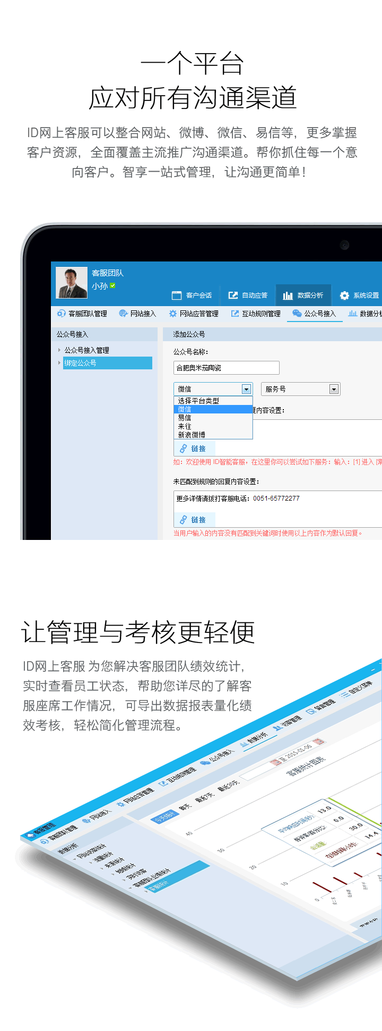Screen dimensions: 382x1031
Task: Open 系统设置 via the gear icon
Action: point(344,295)
